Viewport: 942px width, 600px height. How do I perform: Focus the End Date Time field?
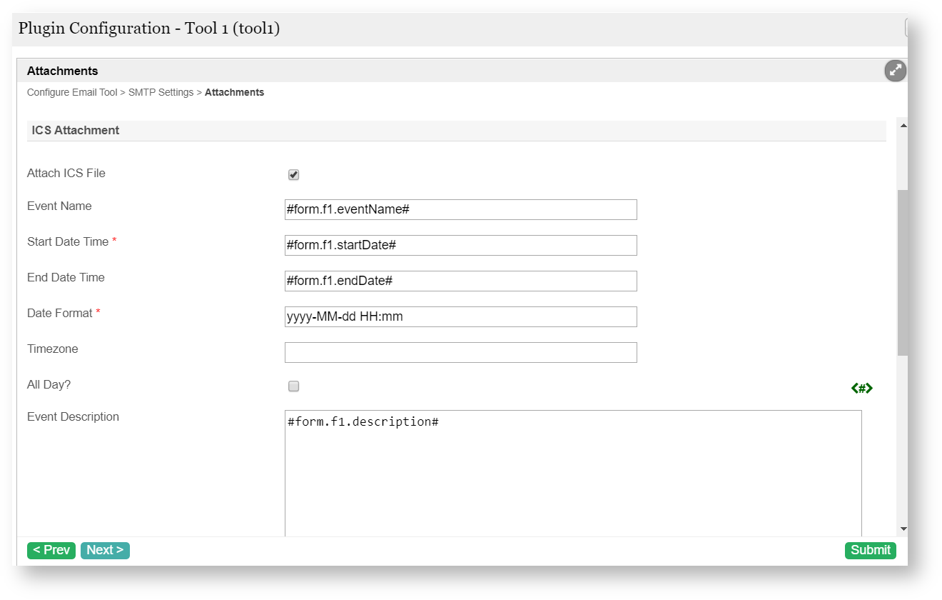click(x=460, y=281)
